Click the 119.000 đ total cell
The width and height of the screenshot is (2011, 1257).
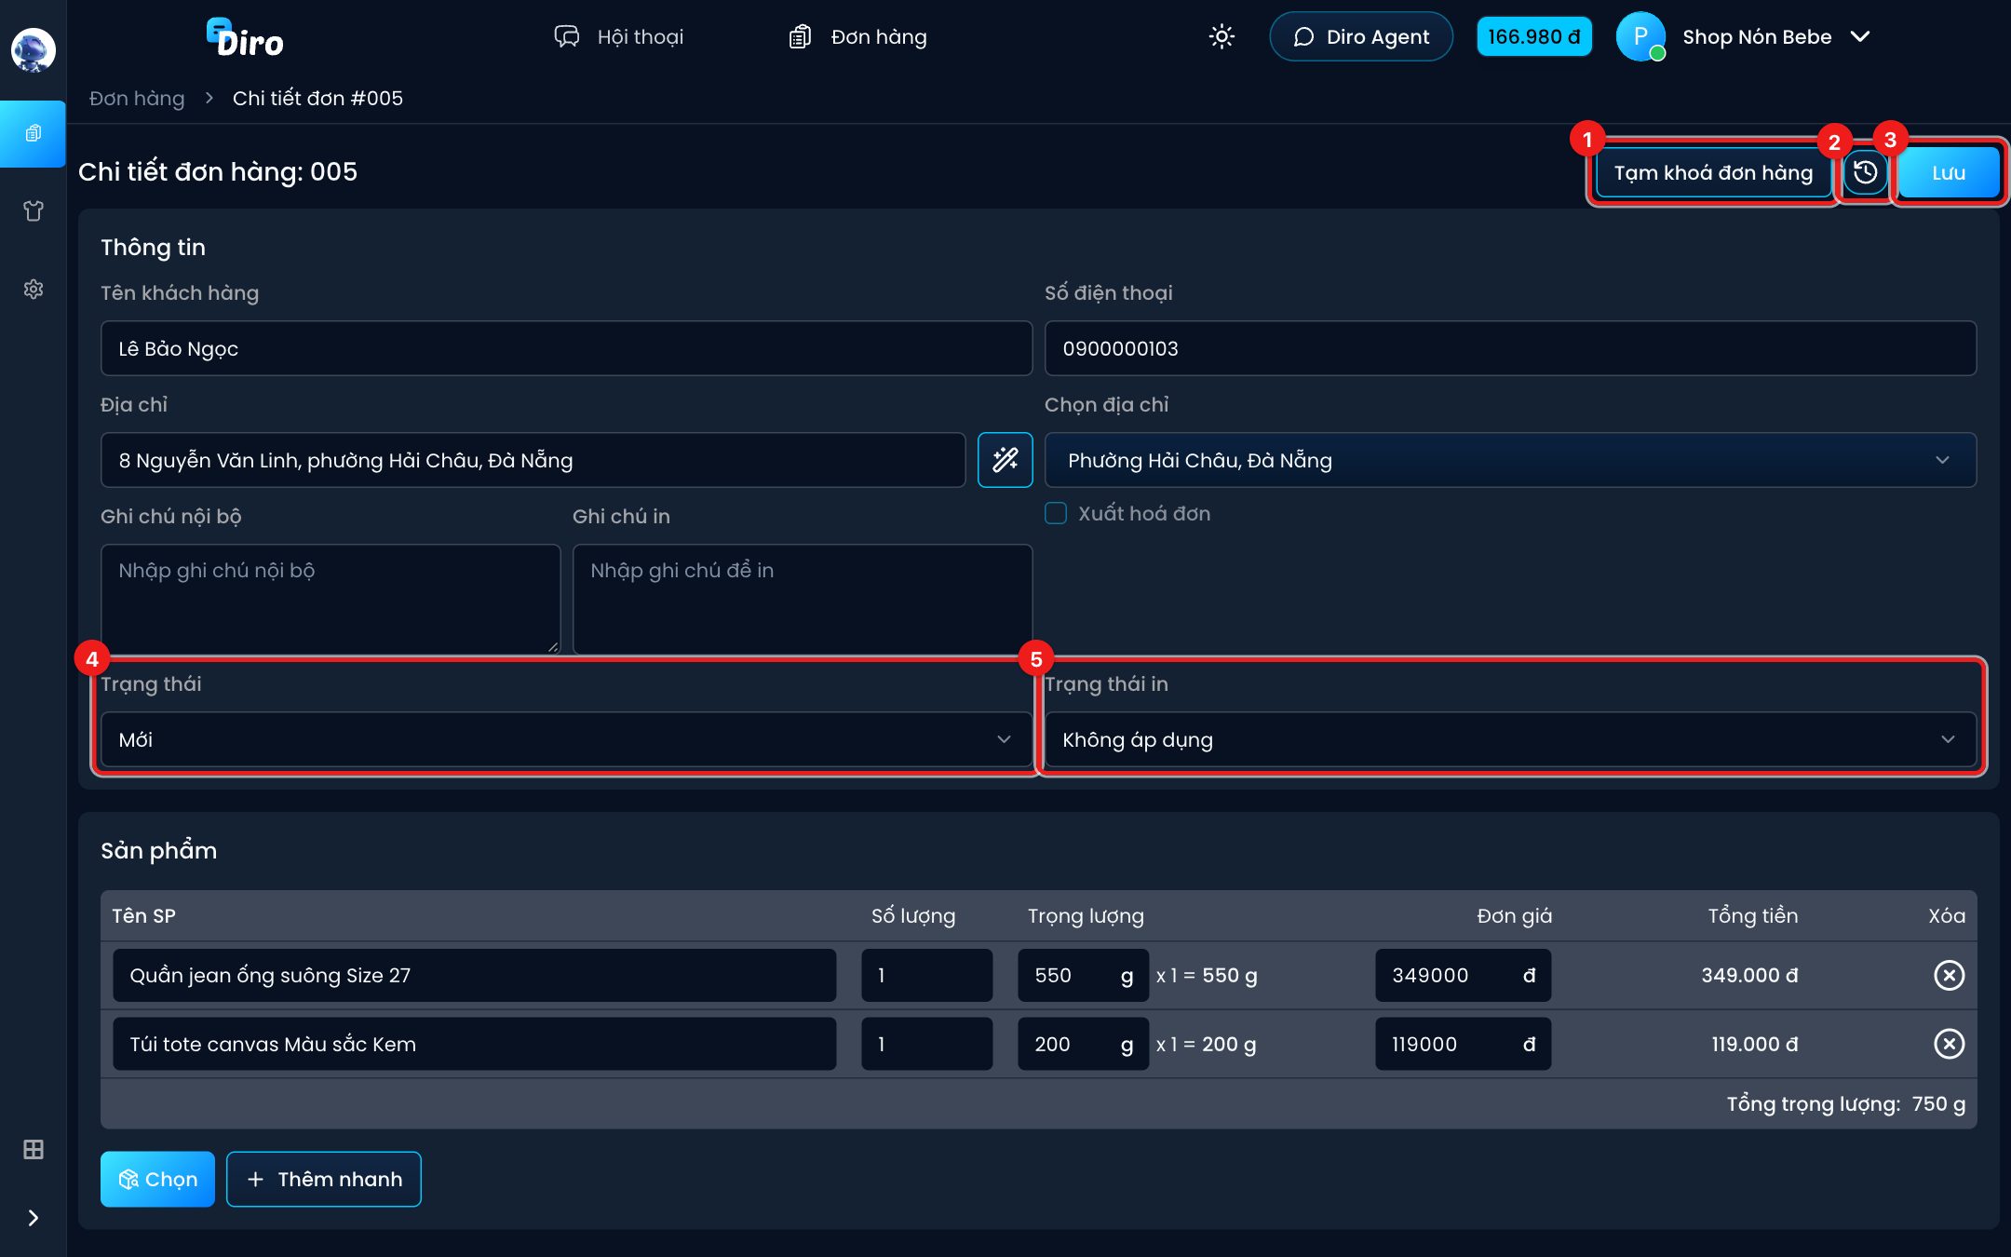pos(1754,1044)
